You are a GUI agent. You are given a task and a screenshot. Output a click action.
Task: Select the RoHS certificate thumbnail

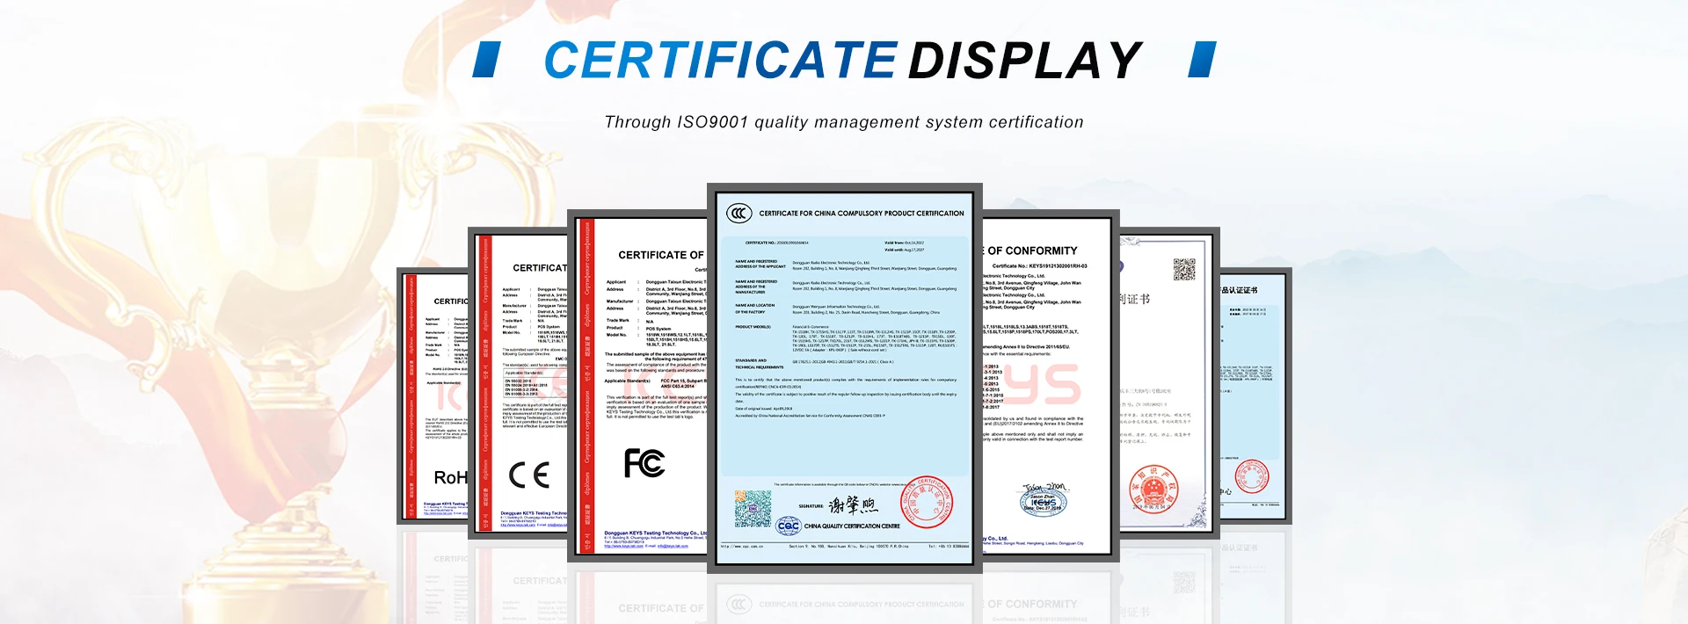coord(433,395)
